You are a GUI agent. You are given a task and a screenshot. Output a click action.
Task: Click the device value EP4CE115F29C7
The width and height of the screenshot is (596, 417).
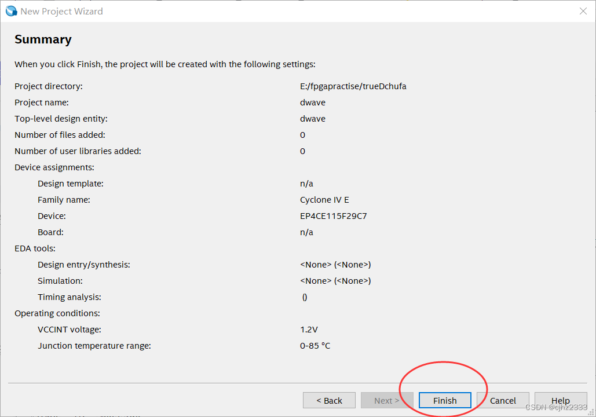[x=334, y=216]
